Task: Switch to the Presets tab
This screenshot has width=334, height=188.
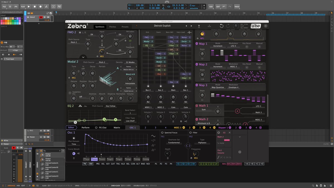Action: tap(125, 27)
